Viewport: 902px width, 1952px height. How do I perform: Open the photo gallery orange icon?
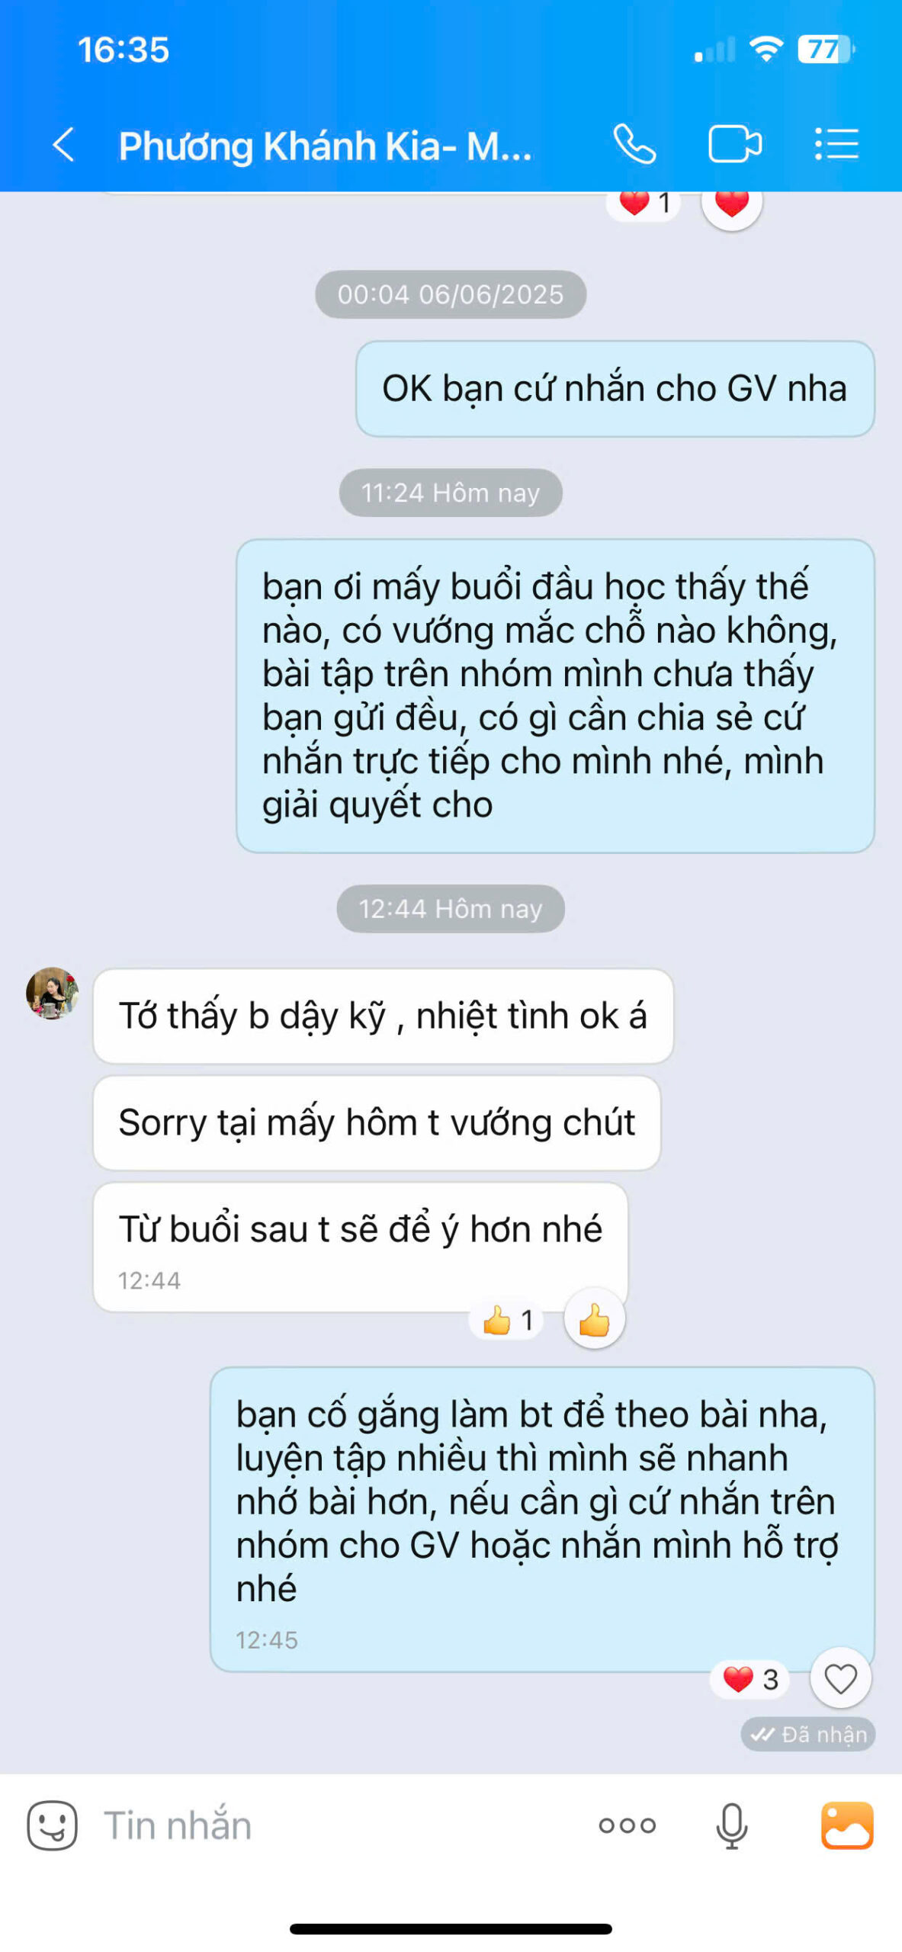[x=846, y=1825]
